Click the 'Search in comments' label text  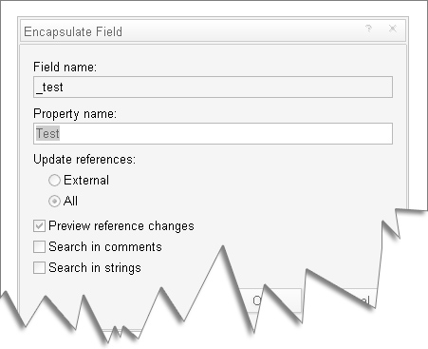coord(105,247)
